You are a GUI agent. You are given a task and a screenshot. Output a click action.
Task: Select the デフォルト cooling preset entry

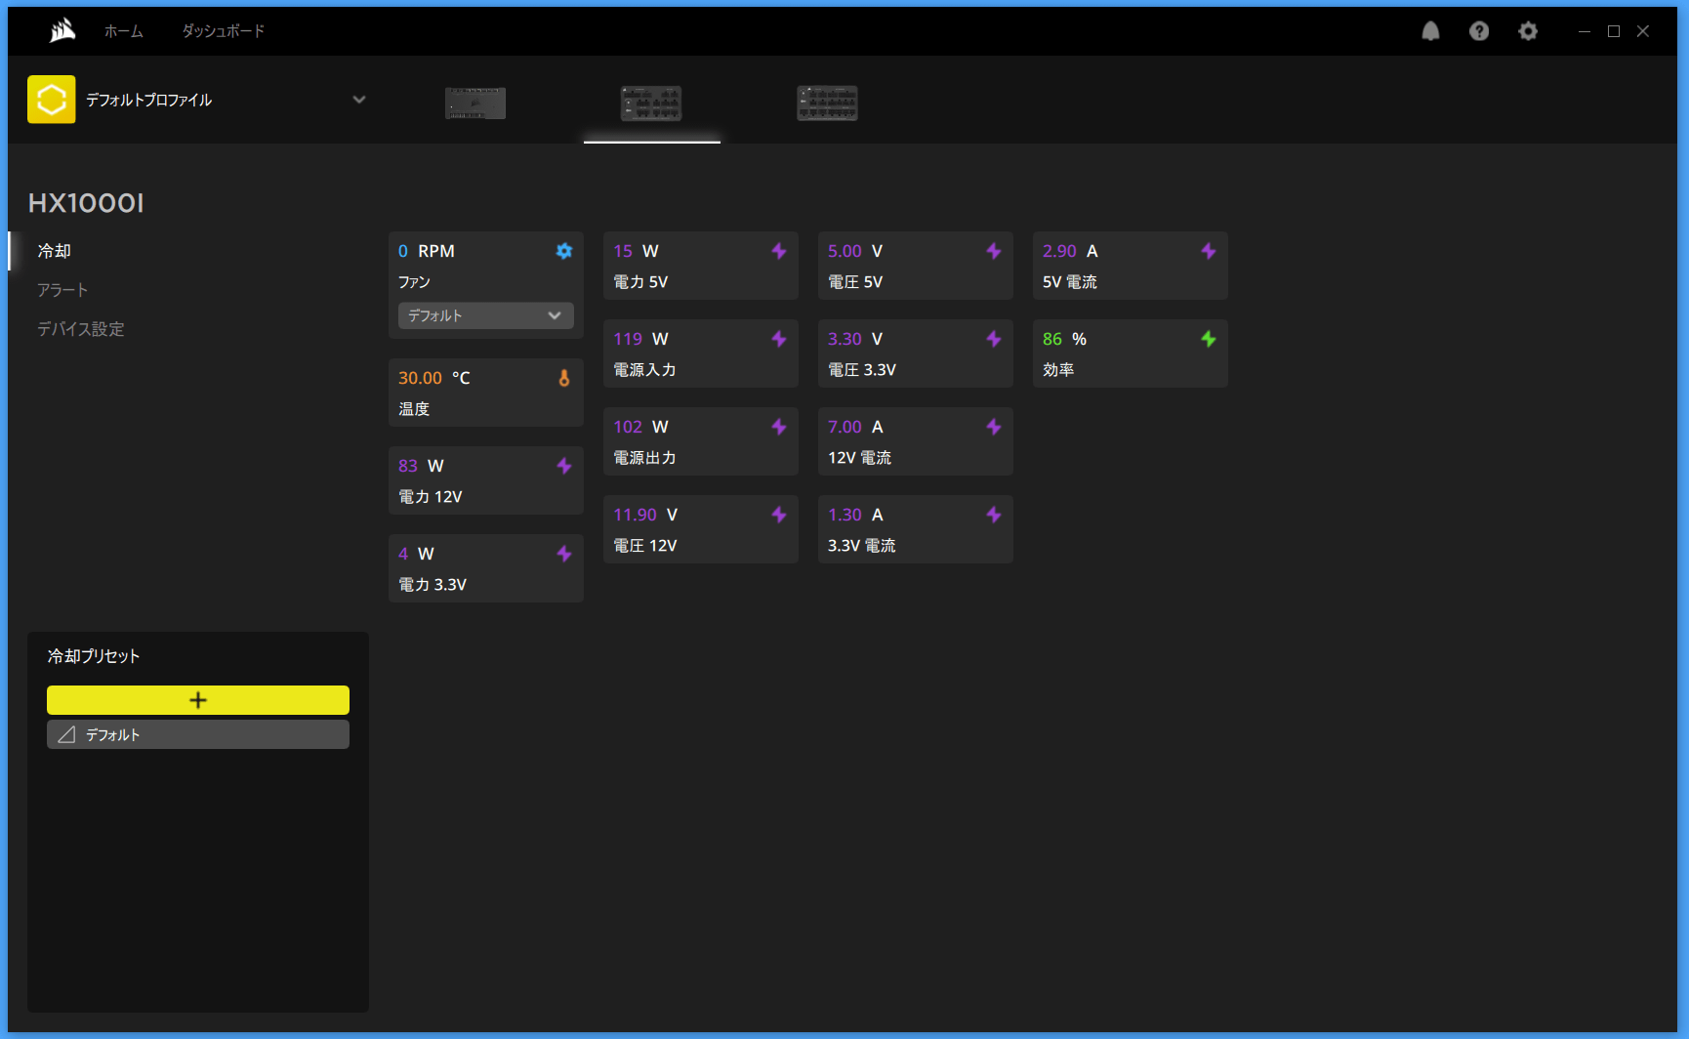coord(198,734)
